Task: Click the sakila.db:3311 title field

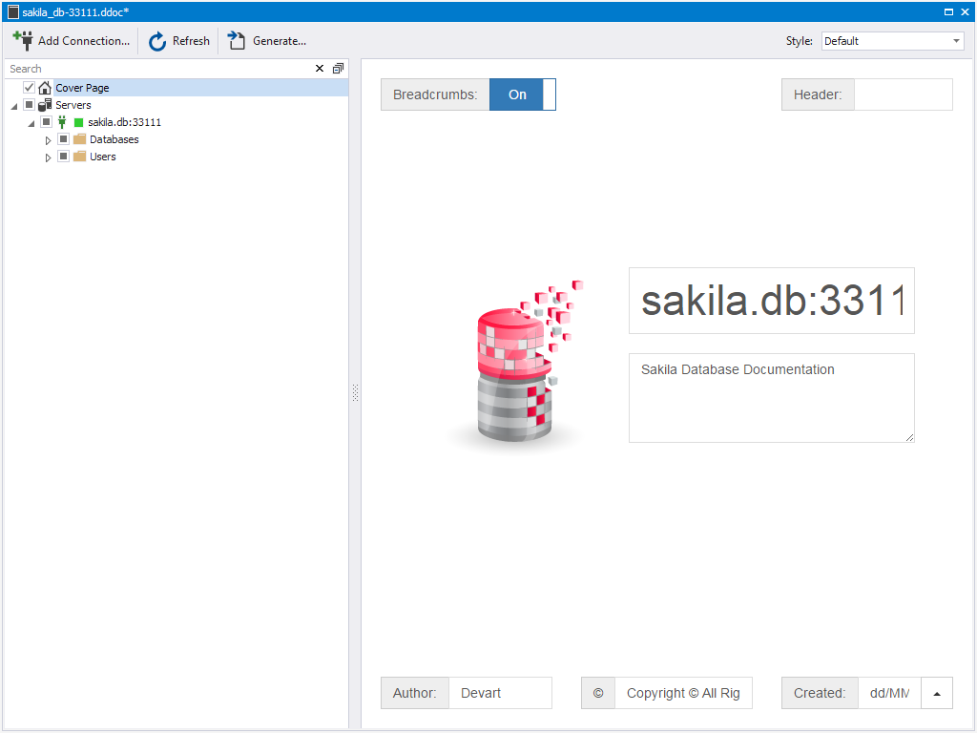Action: pos(771,301)
